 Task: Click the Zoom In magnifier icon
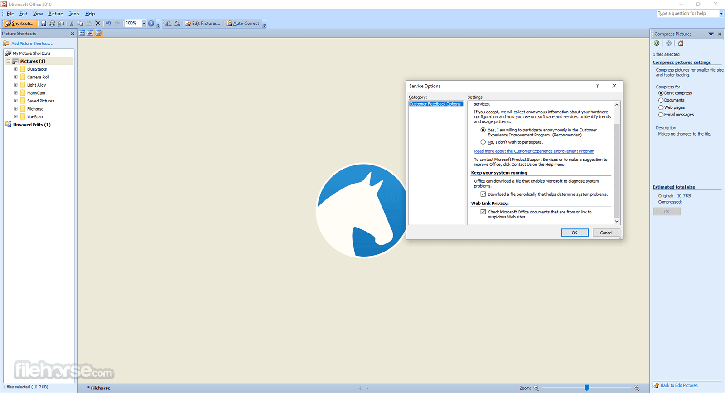pos(637,388)
